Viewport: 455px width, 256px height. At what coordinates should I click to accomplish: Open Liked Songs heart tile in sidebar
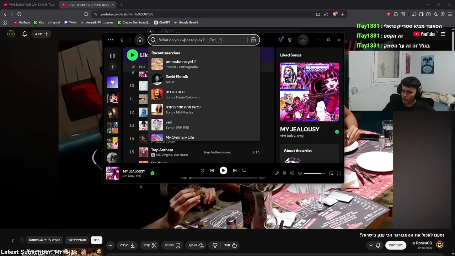coord(112,82)
